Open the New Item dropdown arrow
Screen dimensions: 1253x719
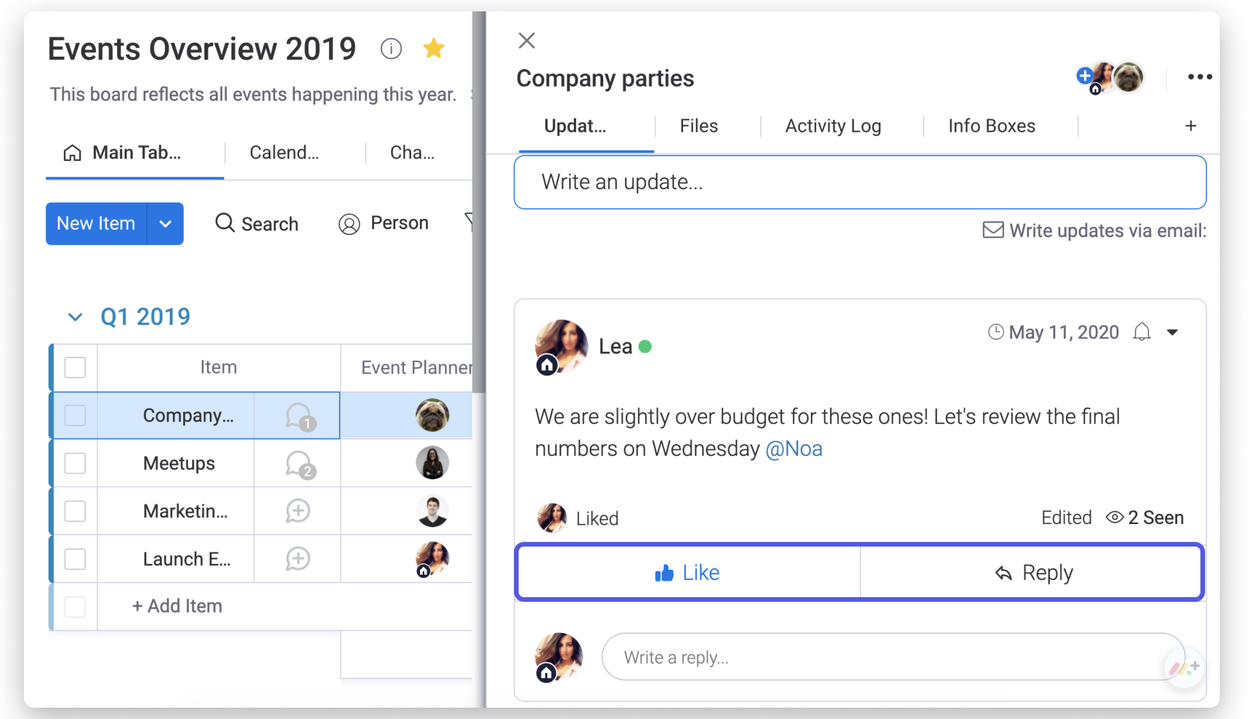pyautogui.click(x=165, y=224)
